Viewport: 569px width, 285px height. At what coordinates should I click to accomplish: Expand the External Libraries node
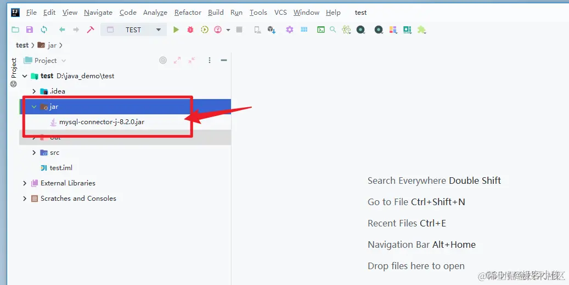pos(25,183)
